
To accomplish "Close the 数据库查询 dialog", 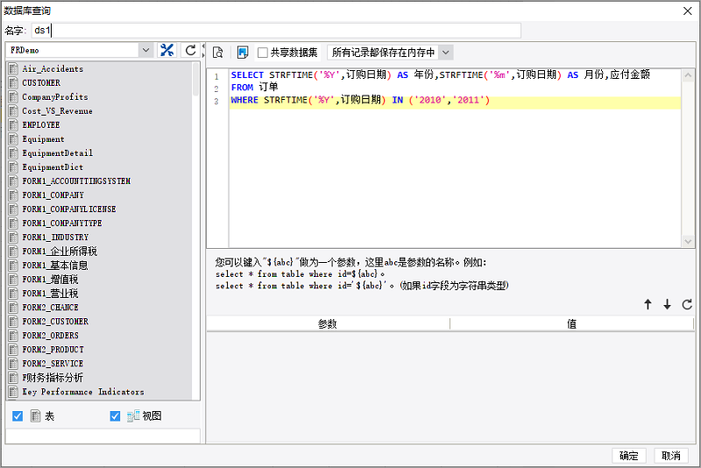I will click(x=688, y=11).
